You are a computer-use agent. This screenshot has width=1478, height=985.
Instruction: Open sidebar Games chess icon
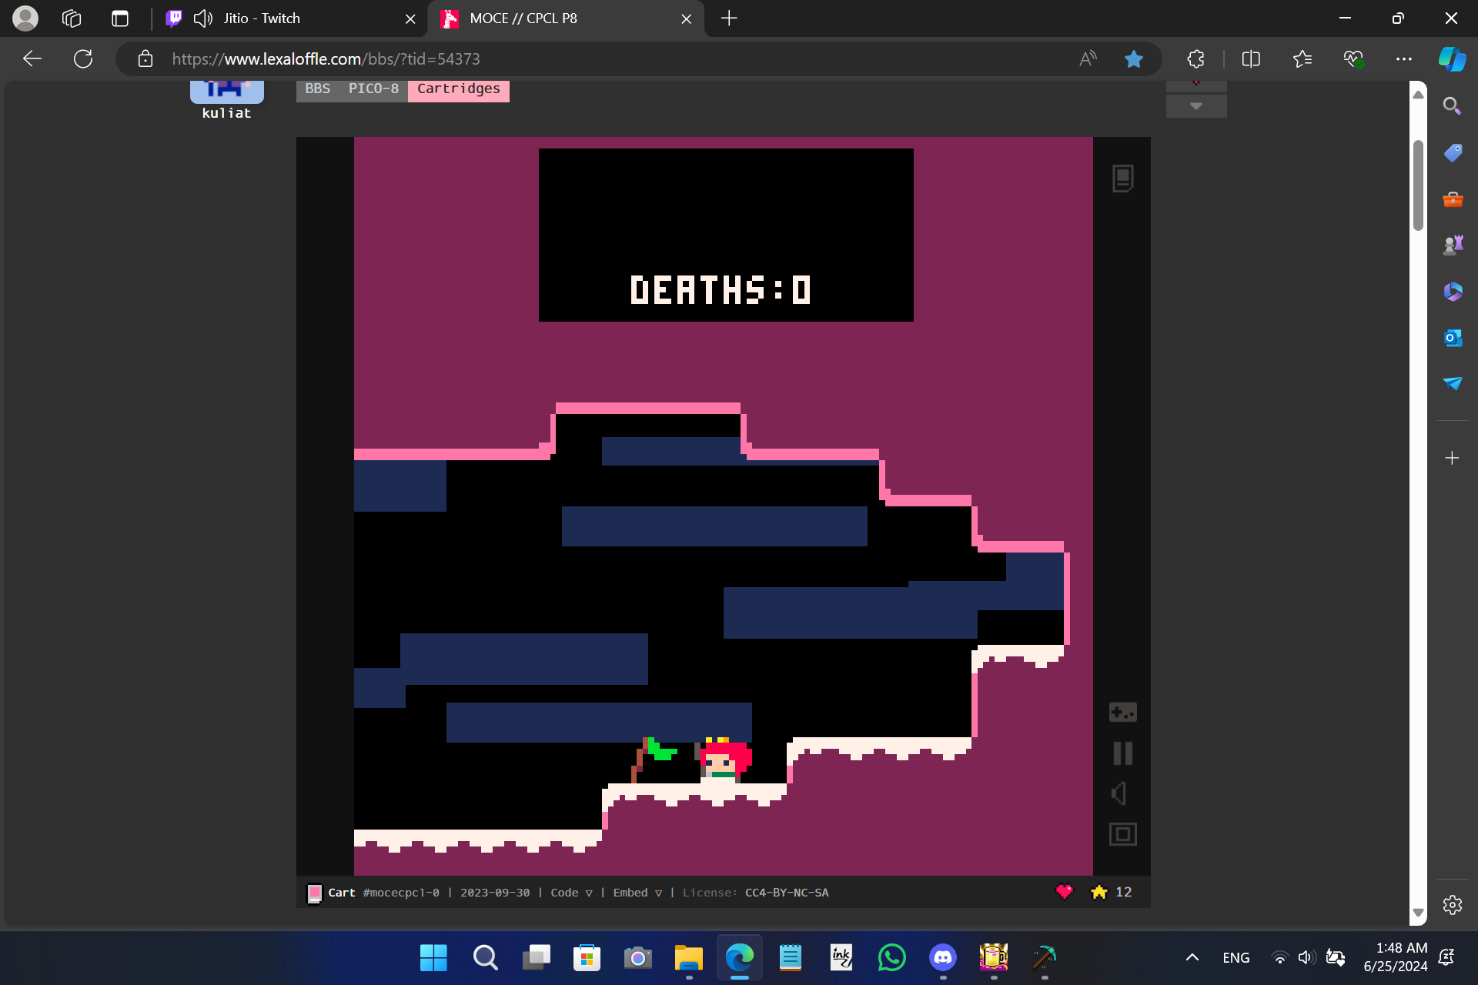pos(1452,245)
